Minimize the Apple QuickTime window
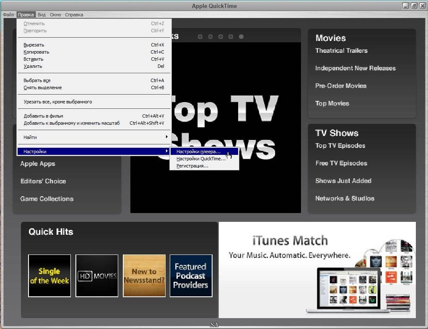 [406, 6]
